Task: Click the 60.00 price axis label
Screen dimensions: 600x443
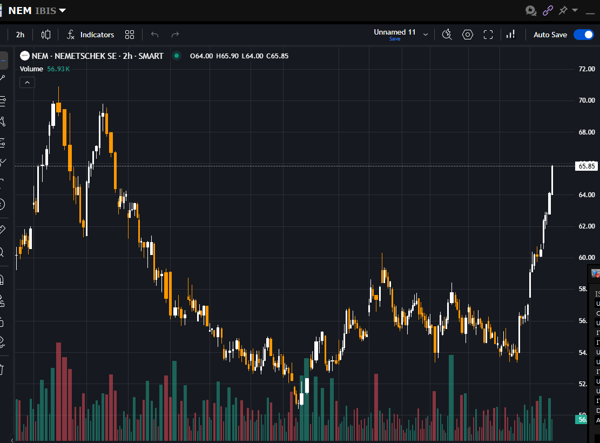Action: click(x=586, y=257)
